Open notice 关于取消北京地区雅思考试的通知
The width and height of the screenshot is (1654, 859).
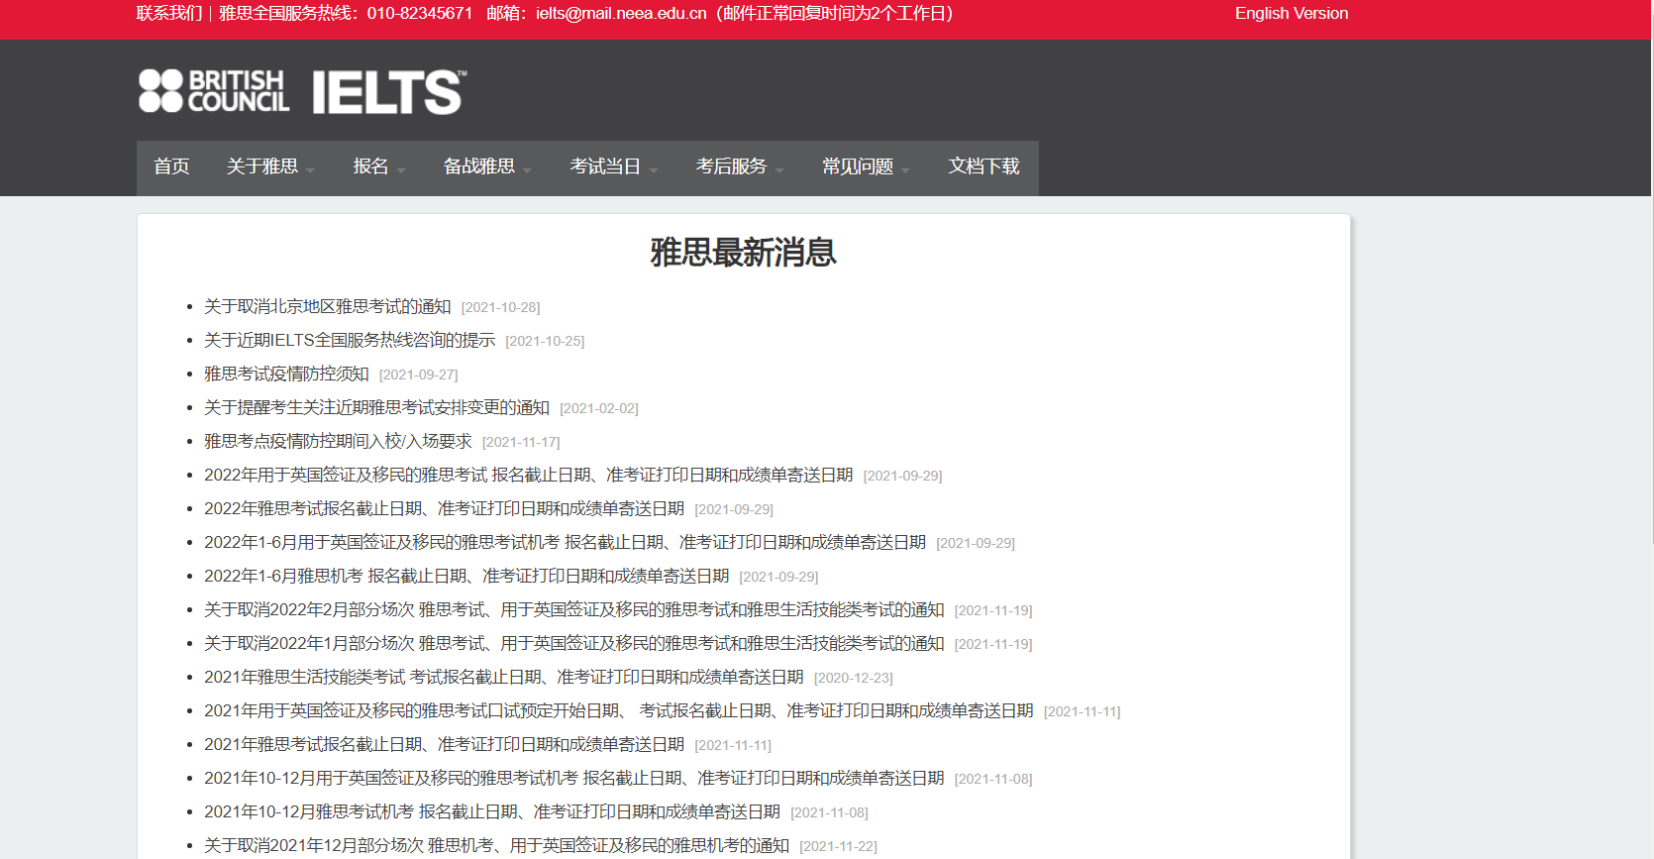coord(327,307)
